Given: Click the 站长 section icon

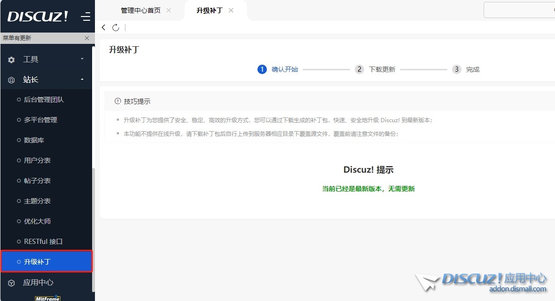Looking at the screenshot, I should (11, 80).
